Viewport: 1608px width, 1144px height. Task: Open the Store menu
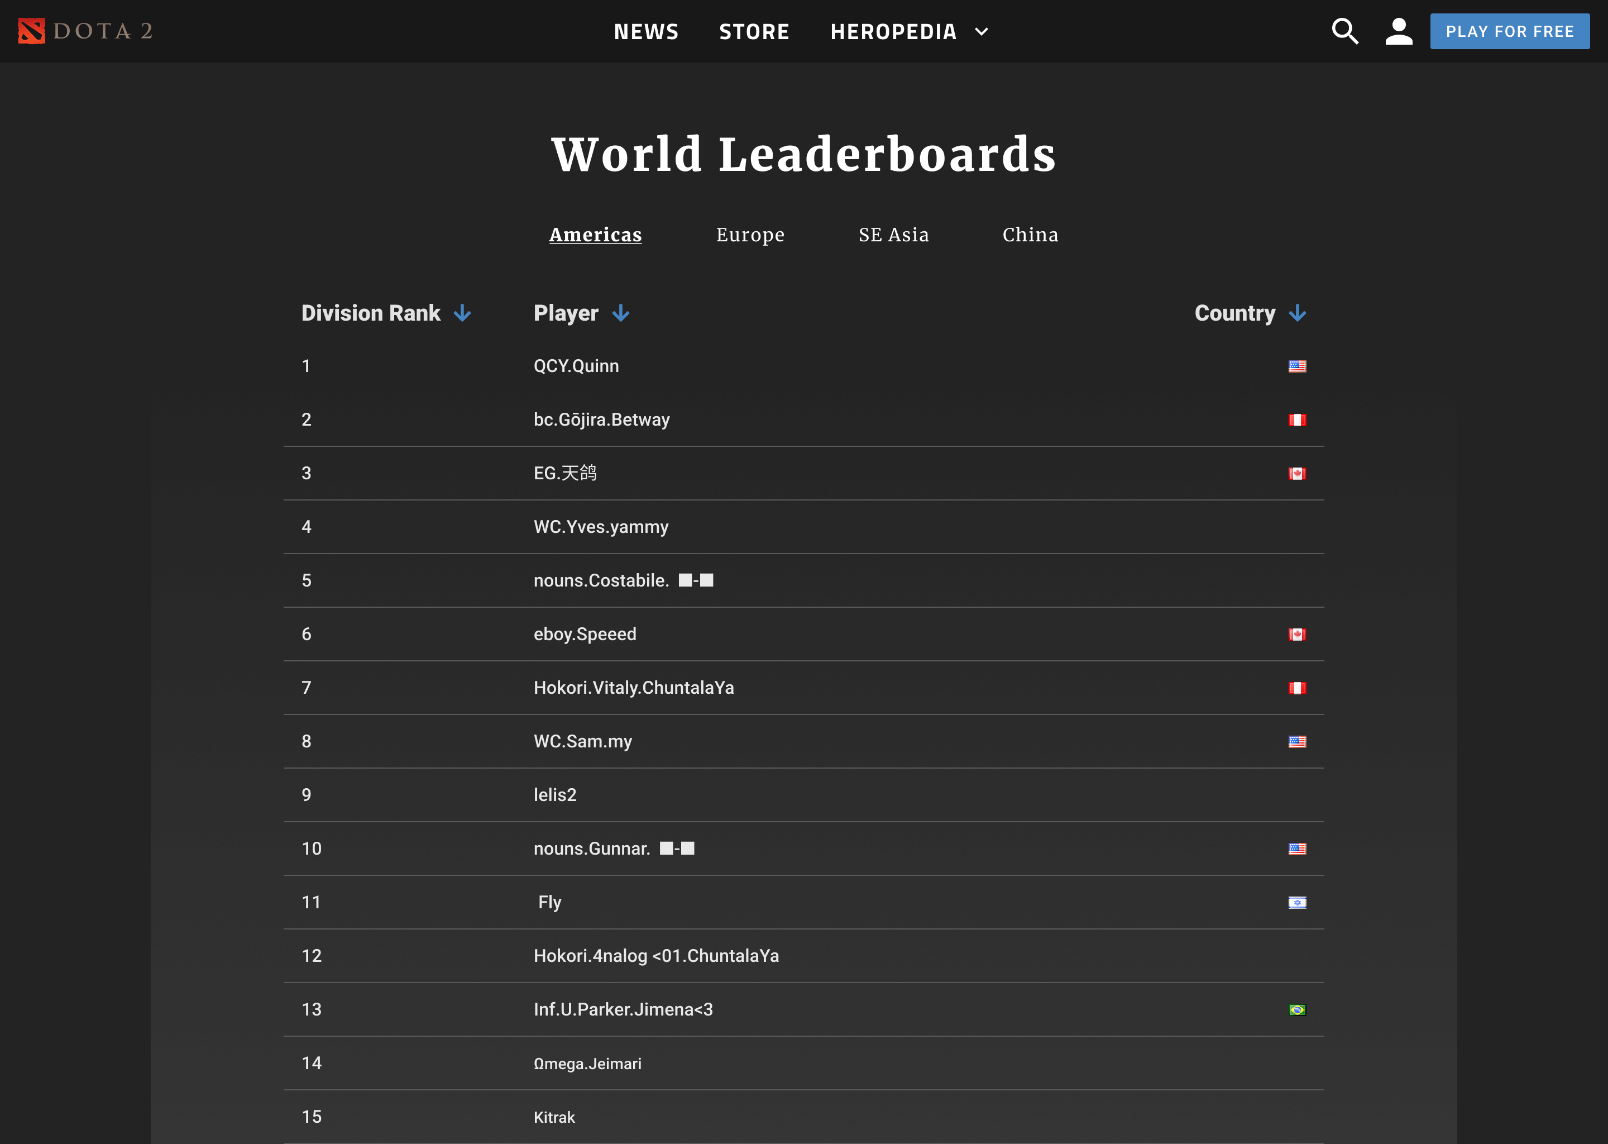coord(754,32)
